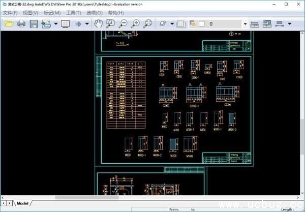This screenshot has width=305, height=212.
Task: Open the 文件(F) menu
Action: click(10, 13)
